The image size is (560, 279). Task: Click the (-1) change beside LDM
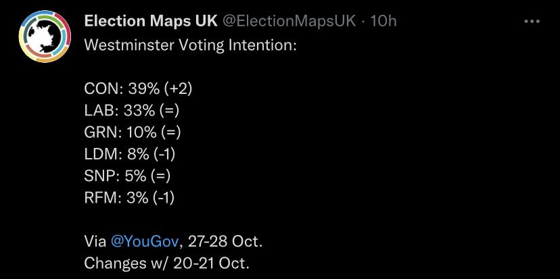pos(163,155)
